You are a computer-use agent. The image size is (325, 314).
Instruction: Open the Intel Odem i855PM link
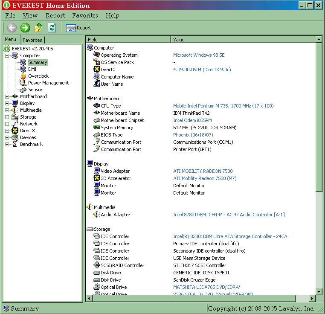pyautogui.click(x=192, y=120)
